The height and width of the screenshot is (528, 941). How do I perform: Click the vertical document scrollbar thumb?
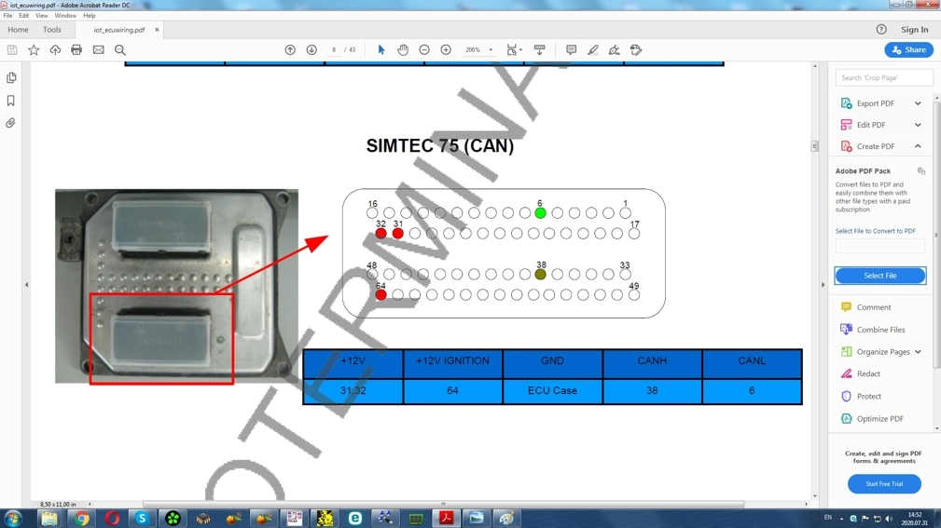click(814, 145)
